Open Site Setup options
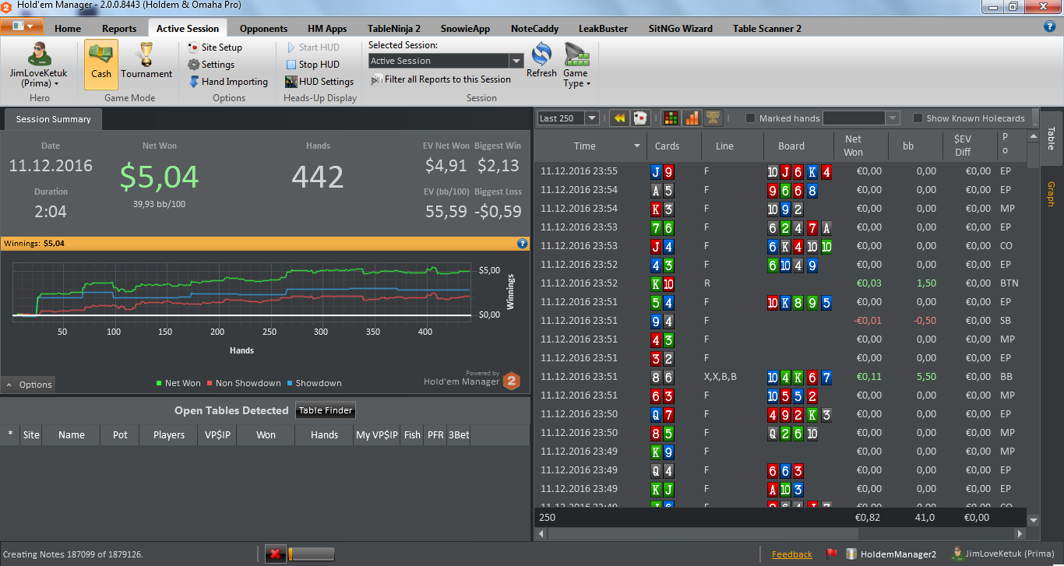 click(216, 47)
